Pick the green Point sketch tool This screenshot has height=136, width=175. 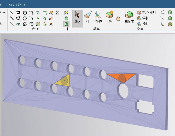pos(38,18)
